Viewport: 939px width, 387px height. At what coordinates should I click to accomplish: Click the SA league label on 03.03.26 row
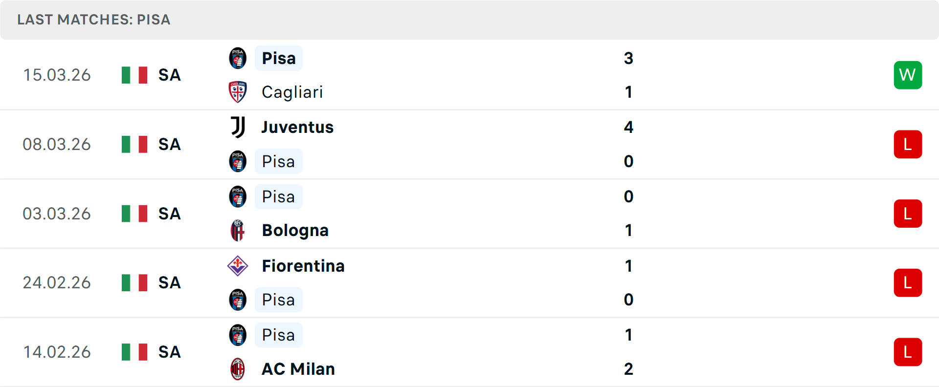click(x=169, y=214)
